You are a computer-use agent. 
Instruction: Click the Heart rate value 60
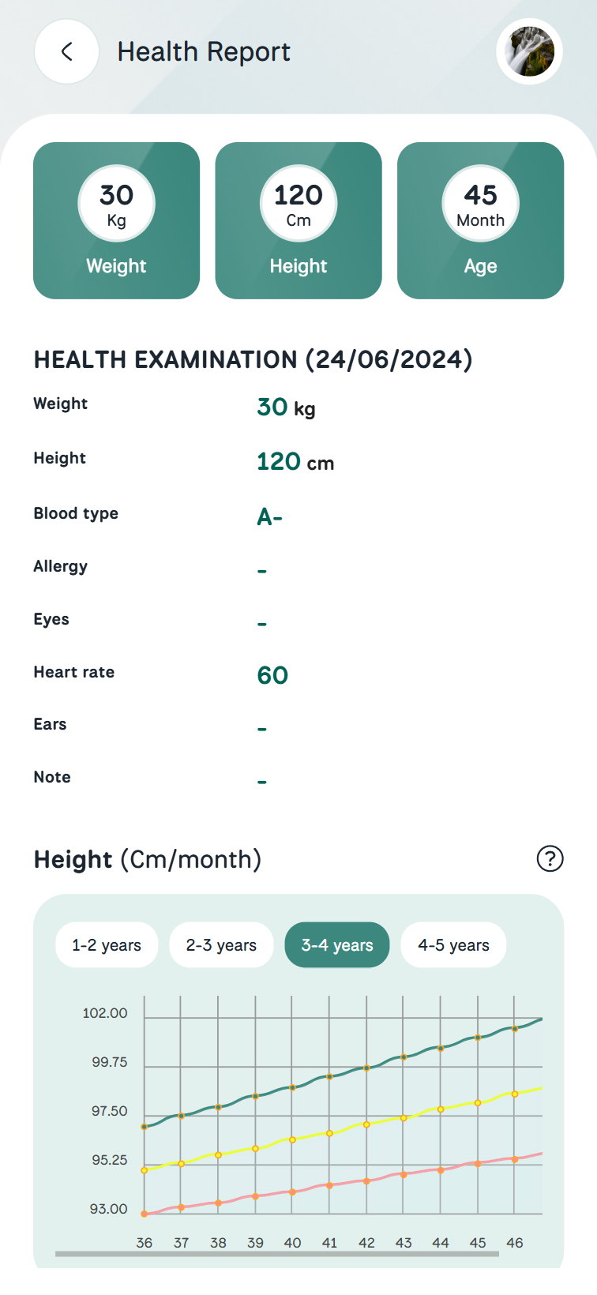pos(272,675)
